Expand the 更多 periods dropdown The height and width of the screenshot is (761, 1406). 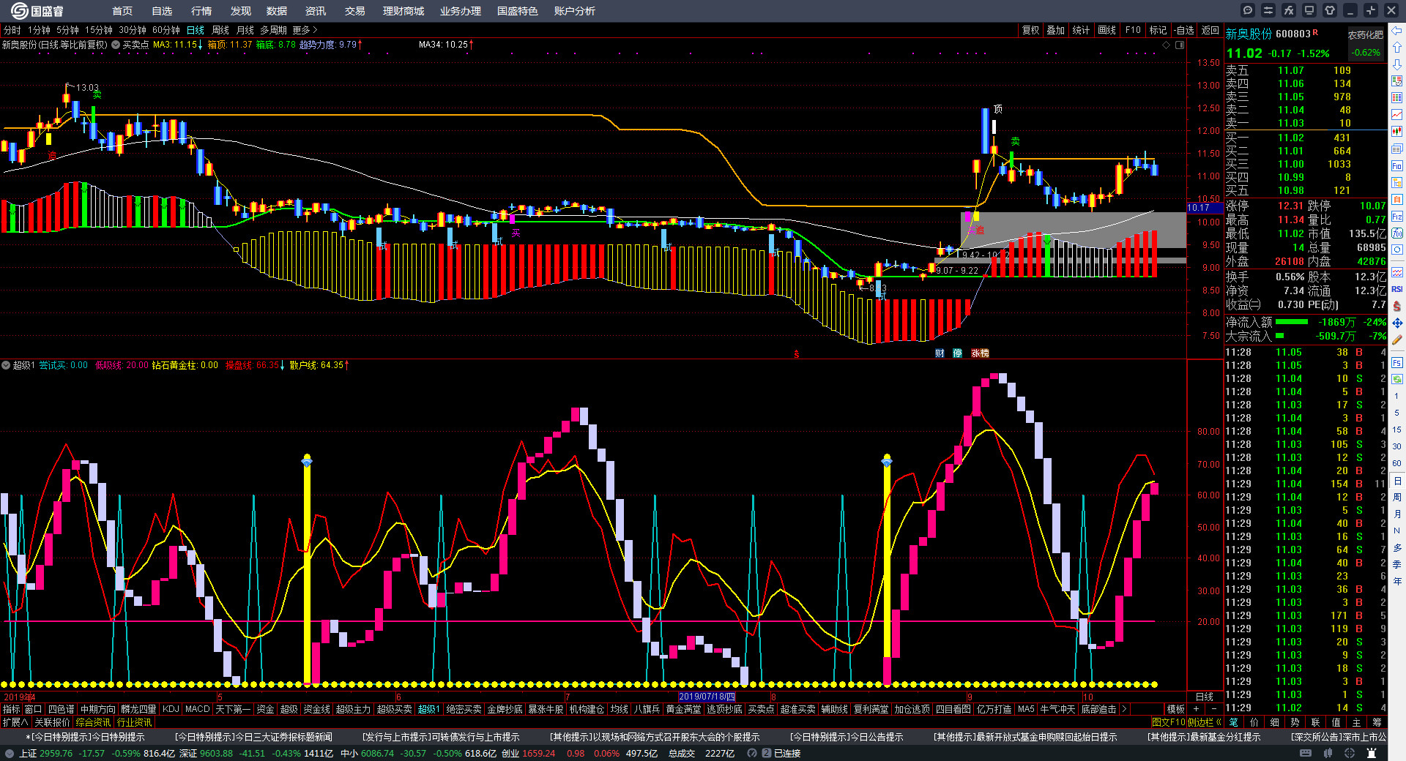[305, 30]
